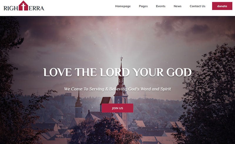Image resolution: width=235 pixels, height=144 pixels.
Task: Select News in the navigation bar
Action: click(x=178, y=6)
